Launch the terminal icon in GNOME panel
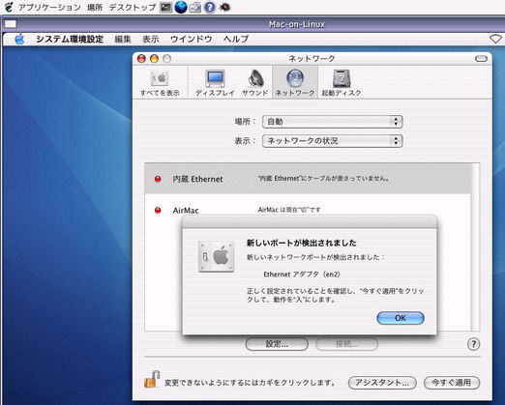The width and height of the screenshot is (505, 405). pos(165,7)
